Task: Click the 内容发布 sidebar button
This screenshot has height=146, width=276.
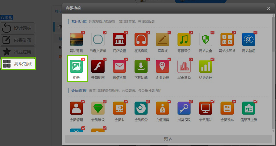Action: coord(18,40)
